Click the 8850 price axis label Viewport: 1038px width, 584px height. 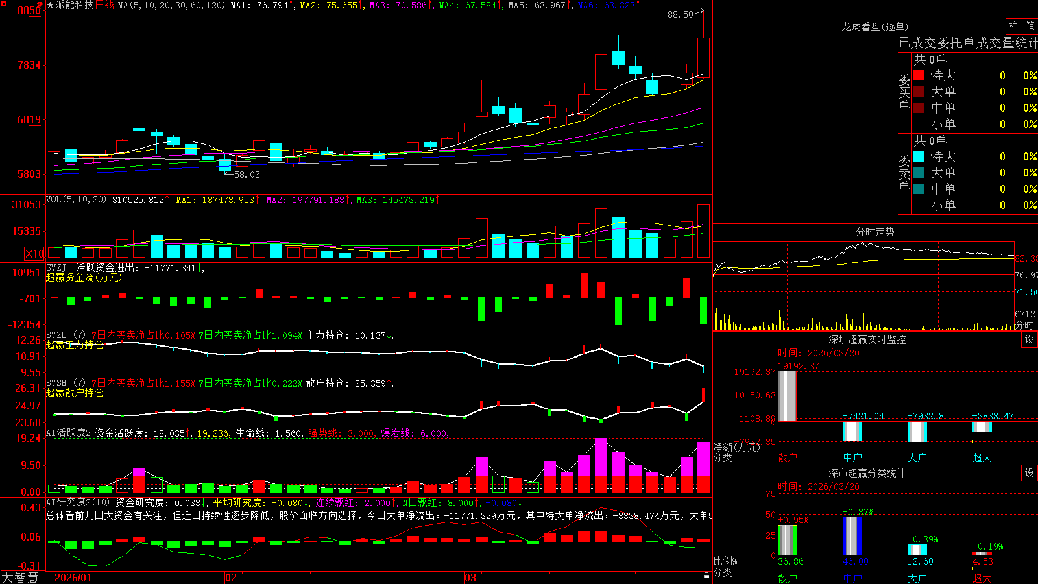pos(29,10)
